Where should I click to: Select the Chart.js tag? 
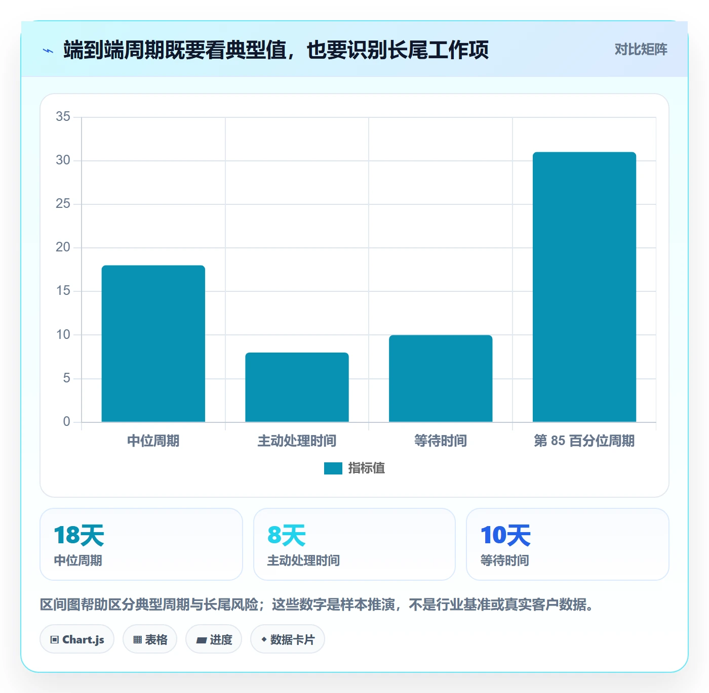point(77,639)
